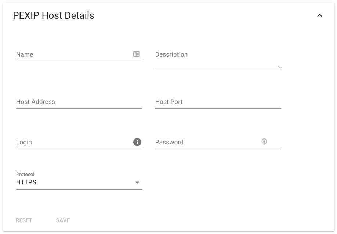This screenshot has width=337, height=234.
Task: Click the contact card icon in Name field
Action: point(137,54)
